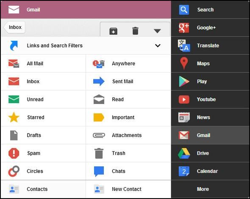Open the Contacts card icon
The width and height of the screenshot is (250, 199).
(14, 189)
